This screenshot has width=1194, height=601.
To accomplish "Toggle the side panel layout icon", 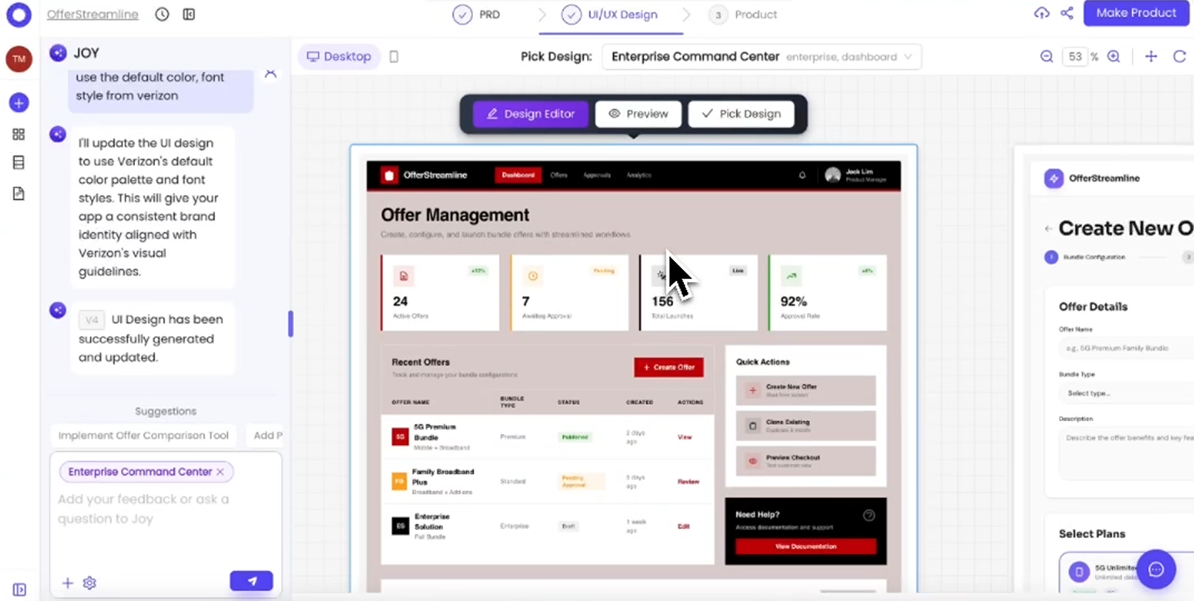I will pyautogui.click(x=189, y=14).
